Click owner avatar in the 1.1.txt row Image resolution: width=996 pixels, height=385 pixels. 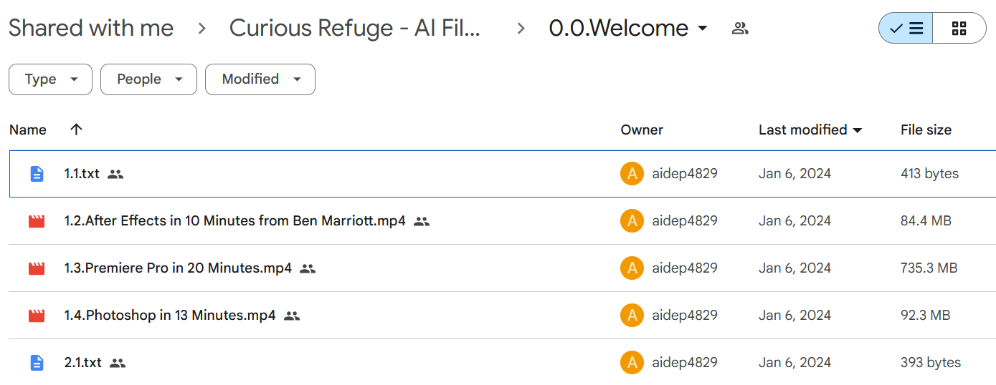pyautogui.click(x=632, y=174)
